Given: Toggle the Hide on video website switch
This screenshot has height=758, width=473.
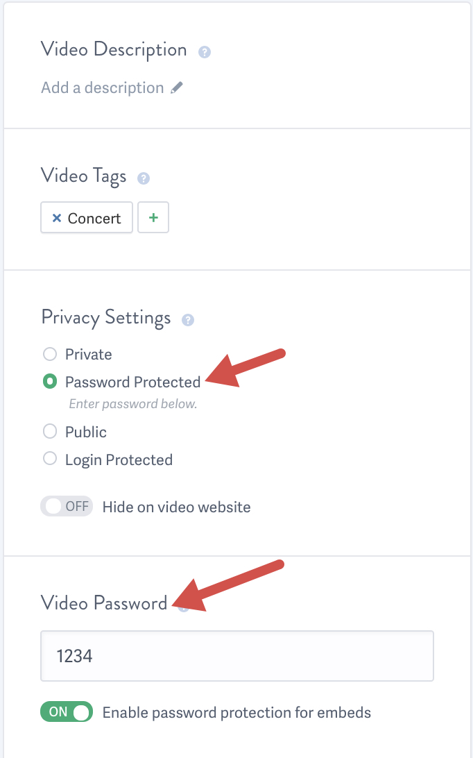Looking at the screenshot, I should 67,506.
